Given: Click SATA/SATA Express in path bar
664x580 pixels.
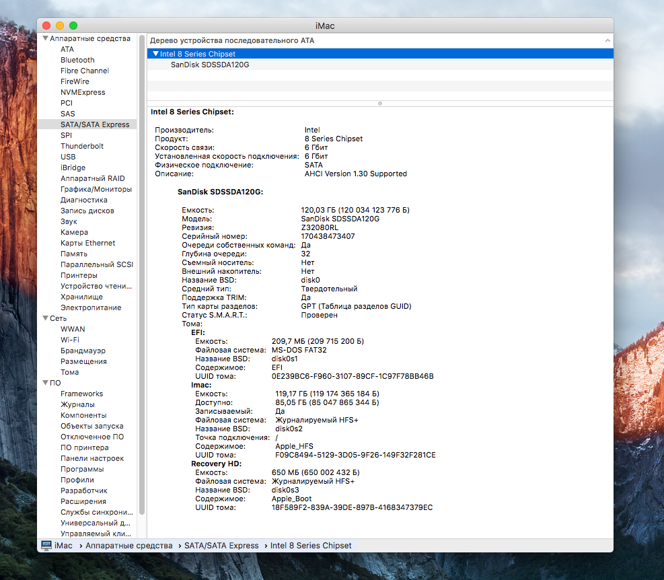Looking at the screenshot, I should pyautogui.click(x=221, y=545).
